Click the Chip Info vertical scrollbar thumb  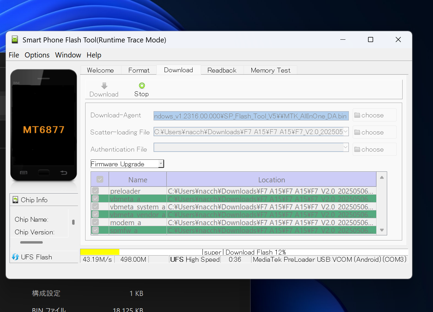(73, 222)
